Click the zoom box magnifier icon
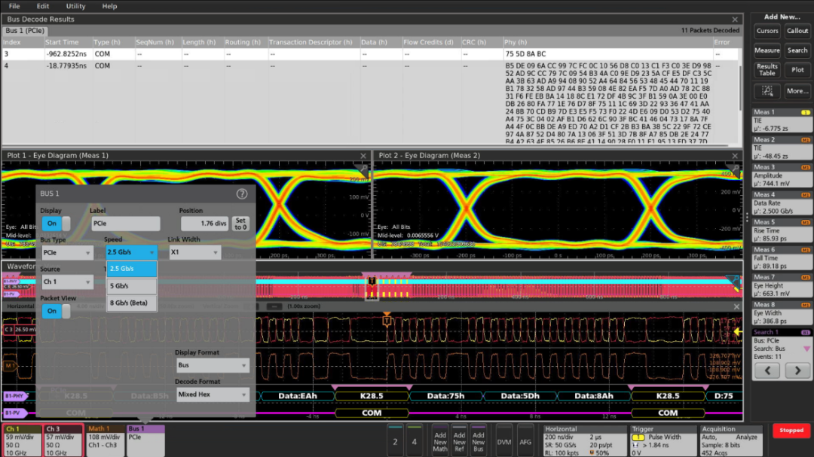814x457 pixels. click(767, 91)
